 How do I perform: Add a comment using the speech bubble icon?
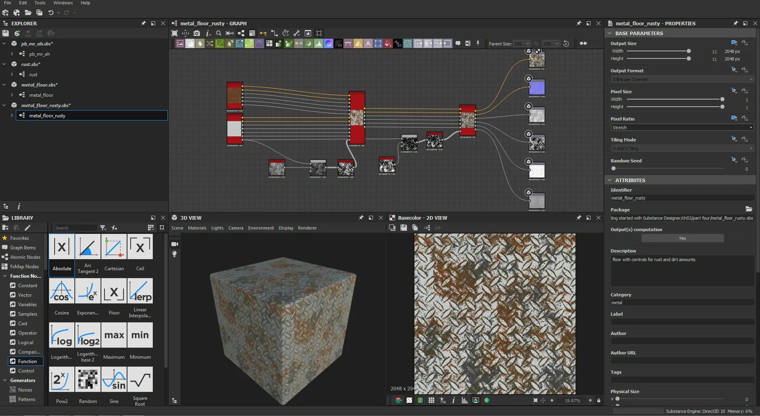point(458,43)
